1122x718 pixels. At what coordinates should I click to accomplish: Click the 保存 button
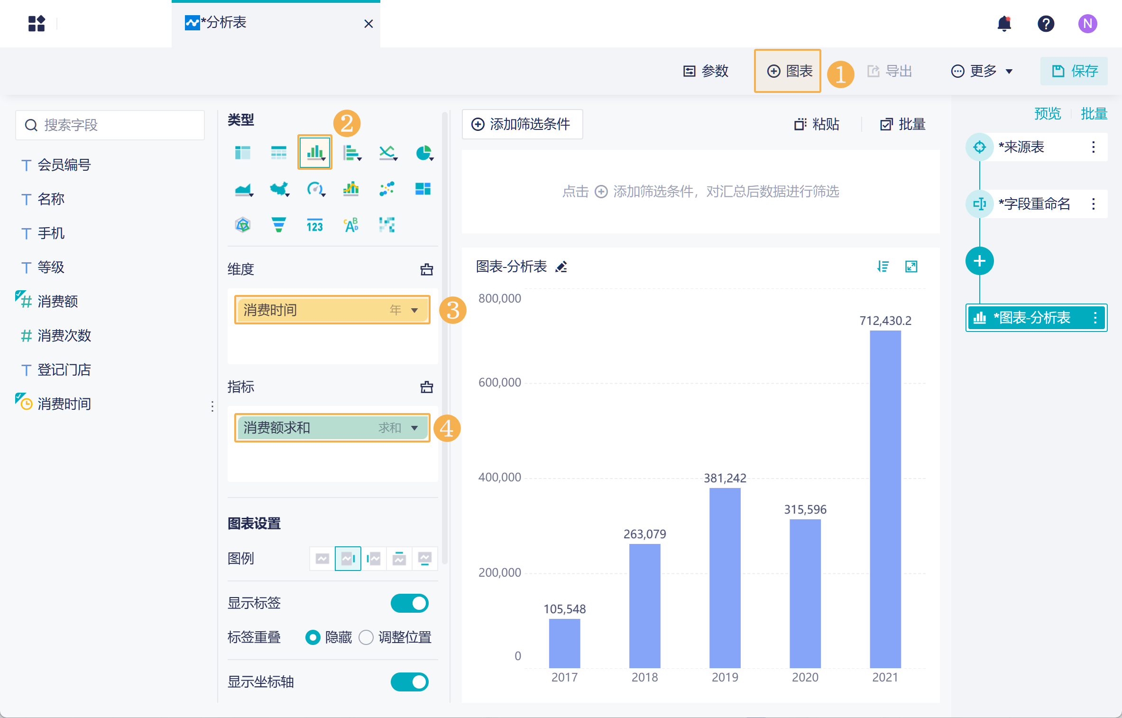click(1075, 71)
